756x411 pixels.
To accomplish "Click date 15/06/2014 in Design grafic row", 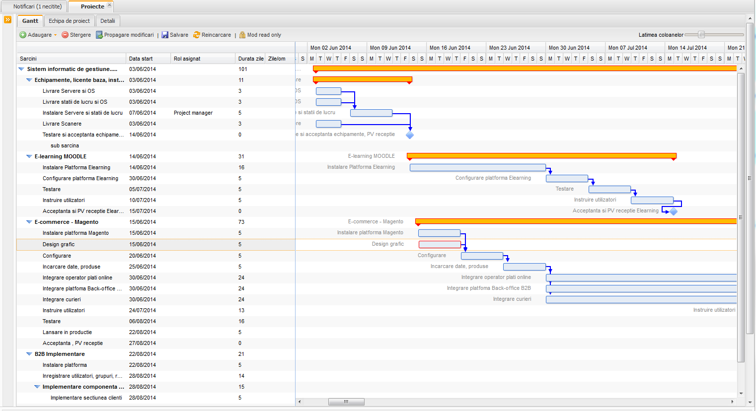I will [143, 244].
